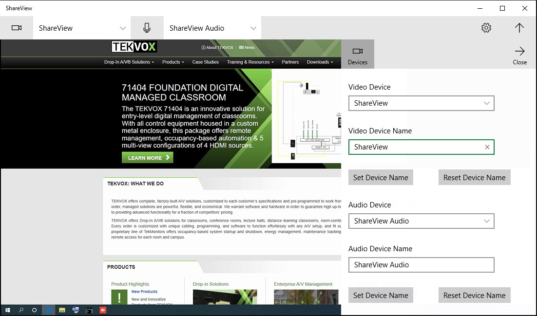Expand the Downloads menu
The image size is (537, 316).
320,62
